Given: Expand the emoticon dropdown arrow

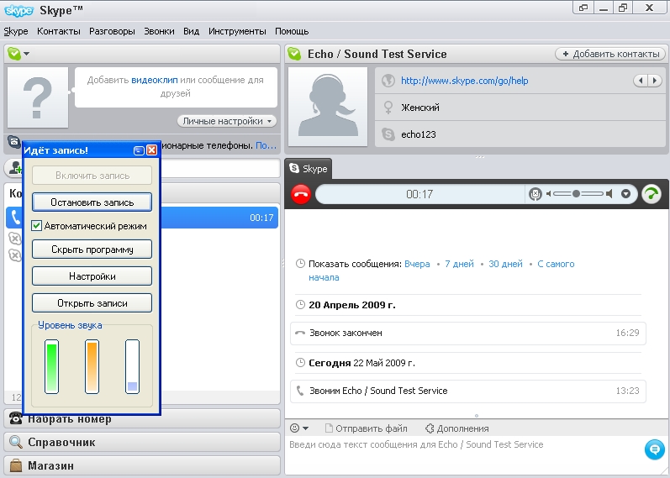Looking at the screenshot, I should (305, 428).
